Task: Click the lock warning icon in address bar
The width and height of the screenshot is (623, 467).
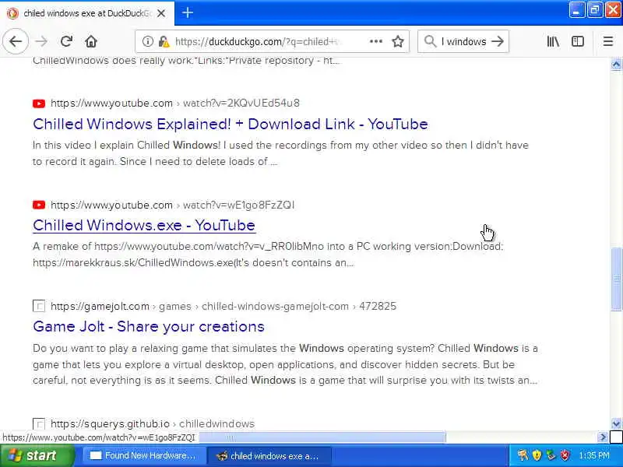Action: click(x=164, y=41)
